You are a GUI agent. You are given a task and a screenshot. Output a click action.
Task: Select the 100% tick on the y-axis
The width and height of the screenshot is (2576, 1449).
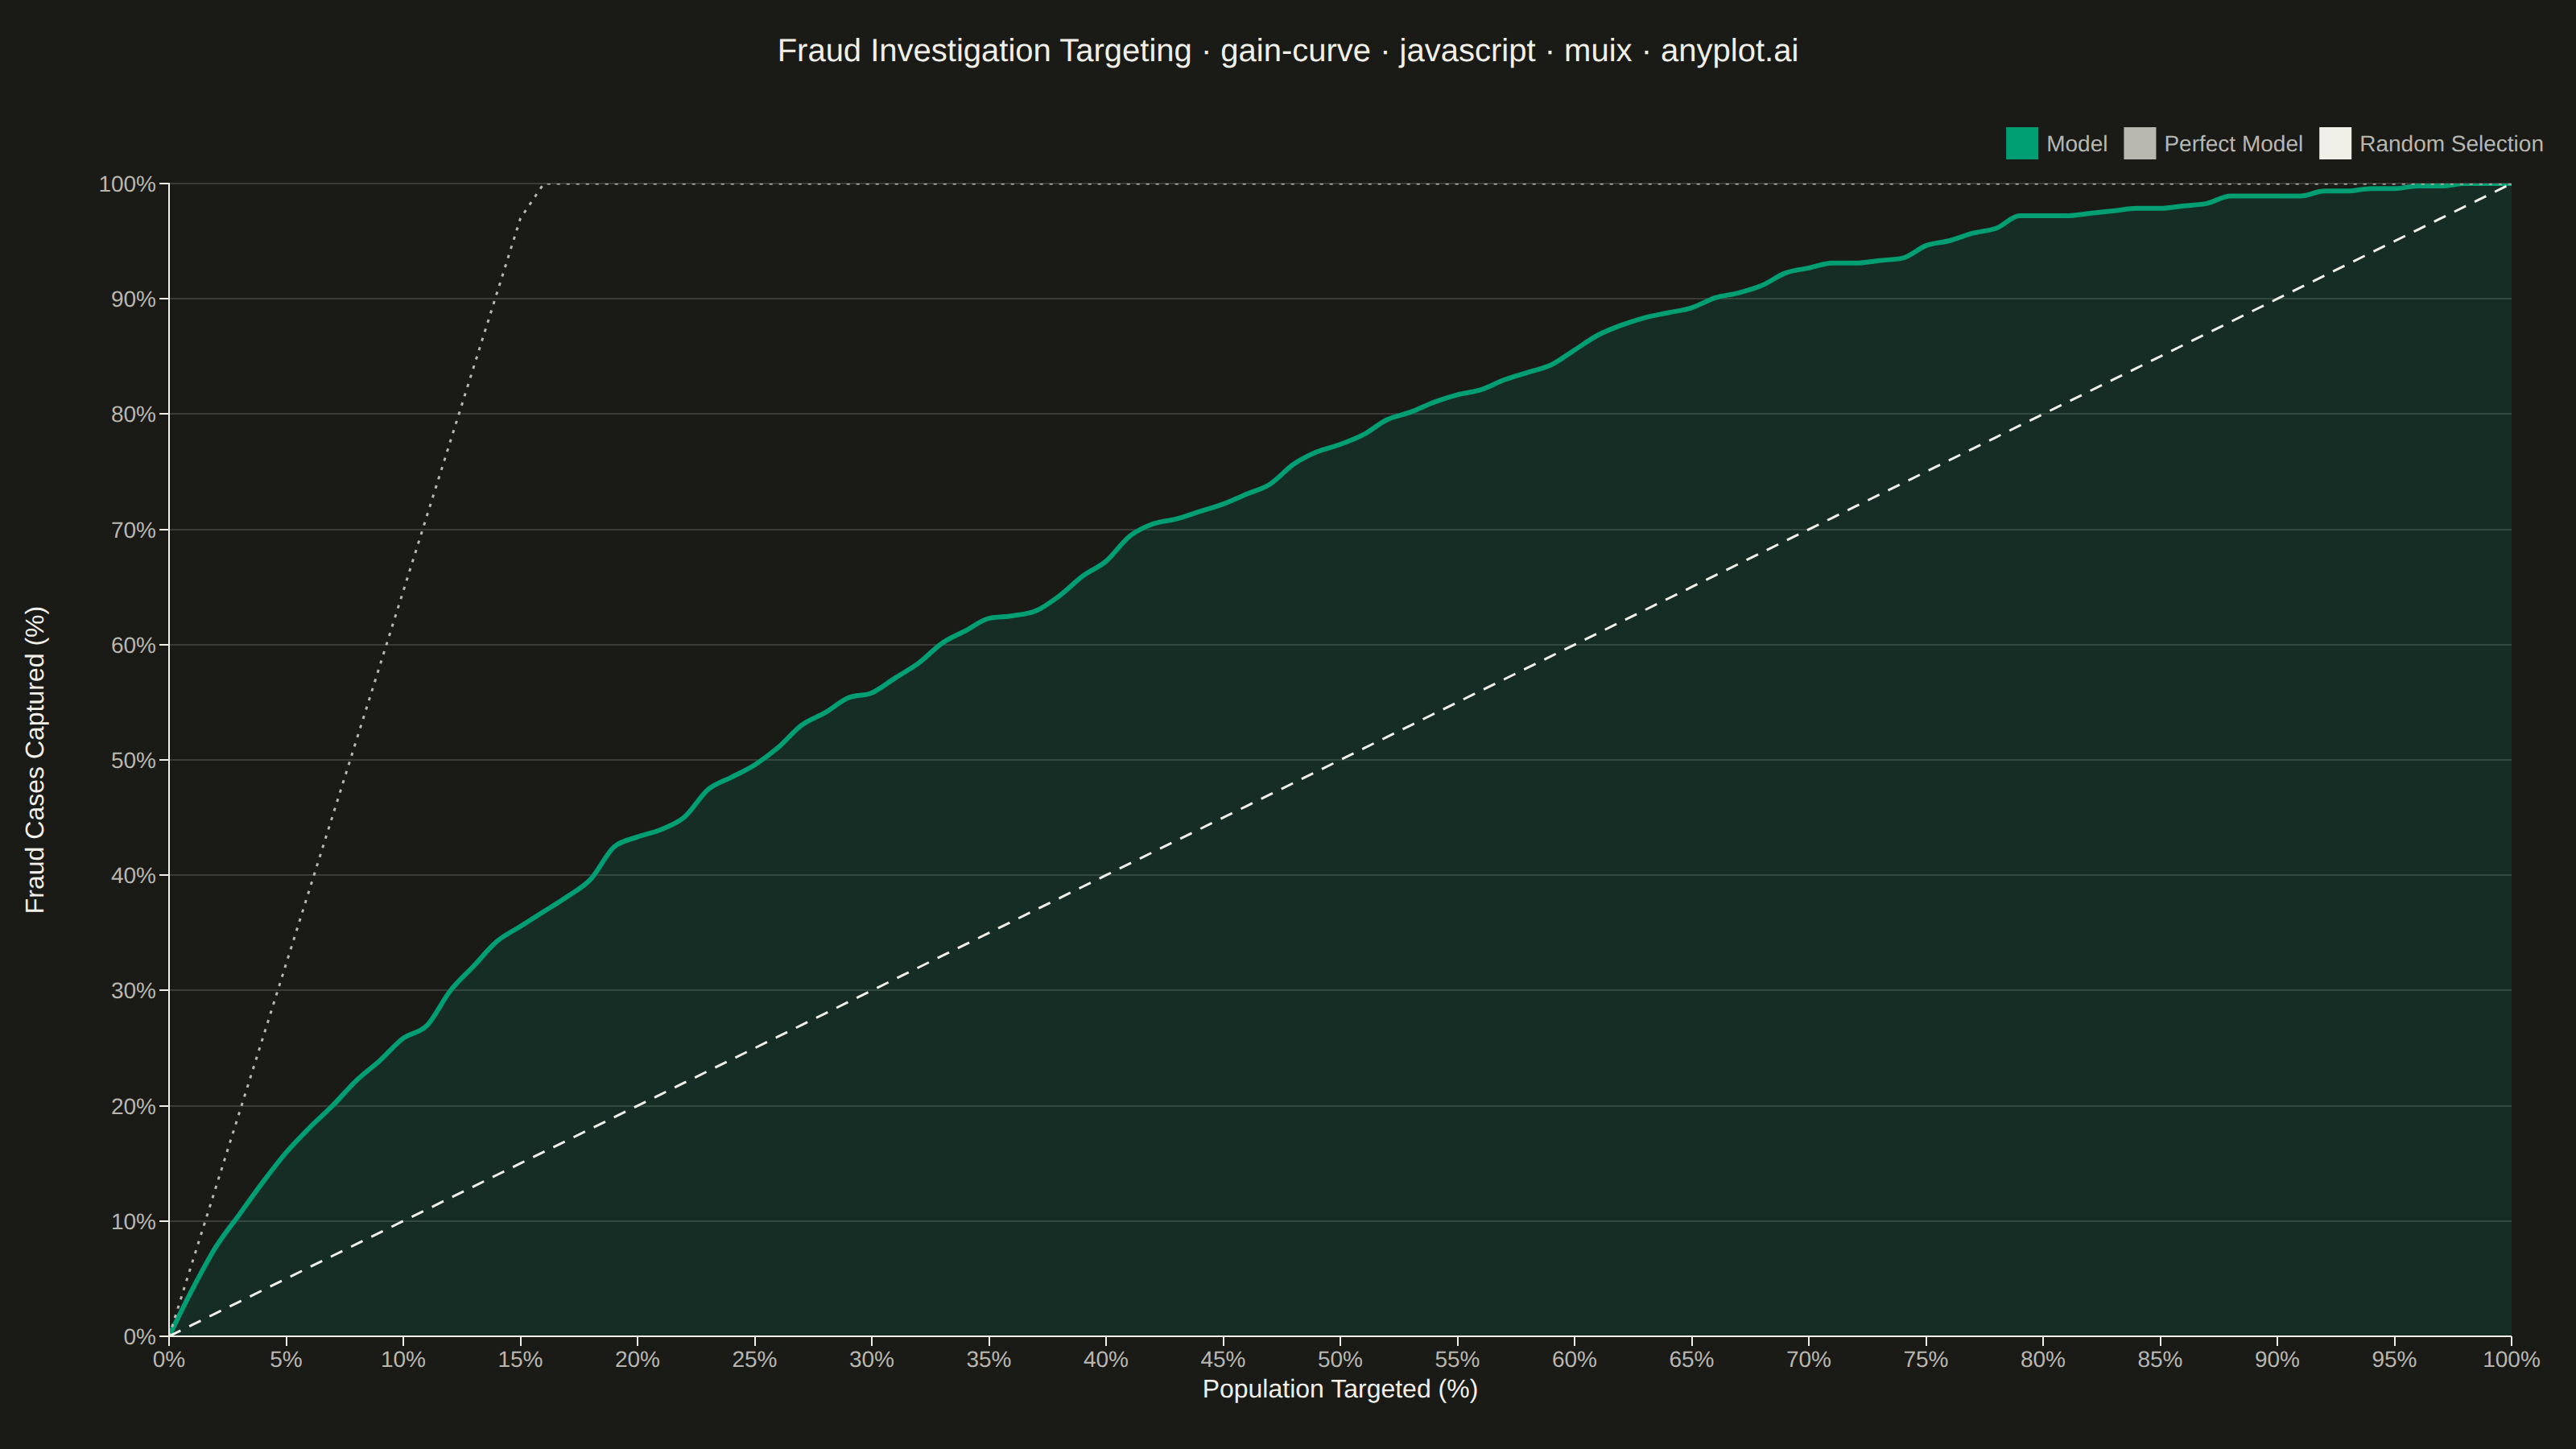[x=127, y=184]
